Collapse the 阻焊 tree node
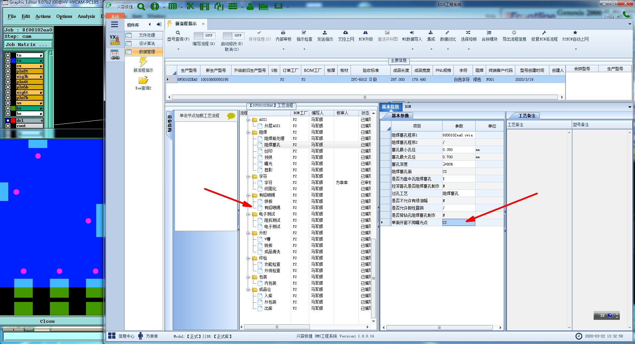The width and height of the screenshot is (635, 344). pos(248,132)
